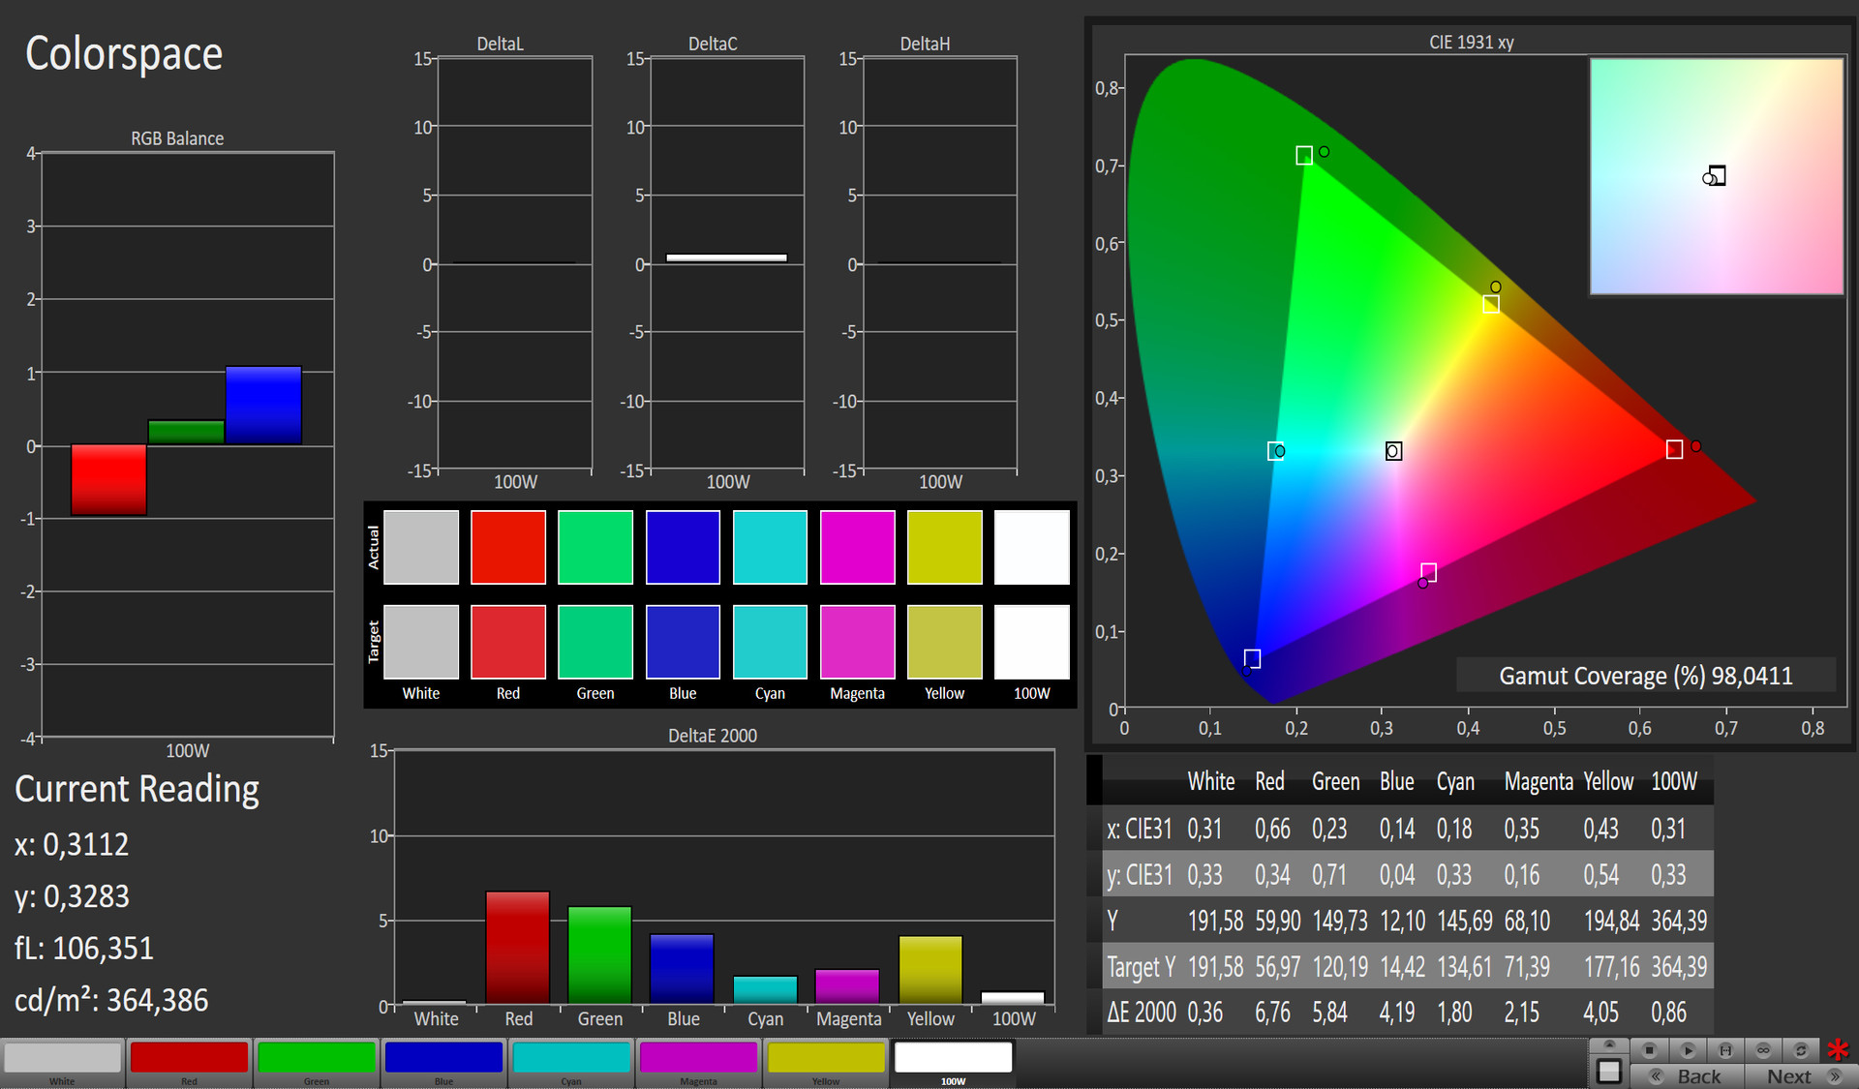Viewport: 1859px width, 1089px height.
Task: Click the Green Target Y value 120,19
Action: click(x=1340, y=966)
